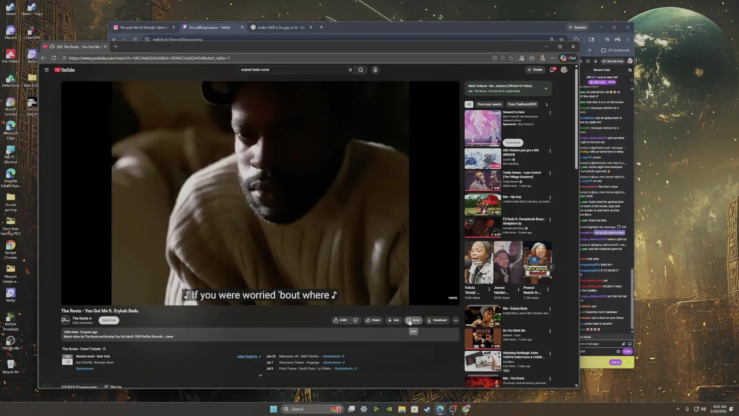Open The Roots channel avatar
Screen dimensions: 739x416
tap(66, 320)
